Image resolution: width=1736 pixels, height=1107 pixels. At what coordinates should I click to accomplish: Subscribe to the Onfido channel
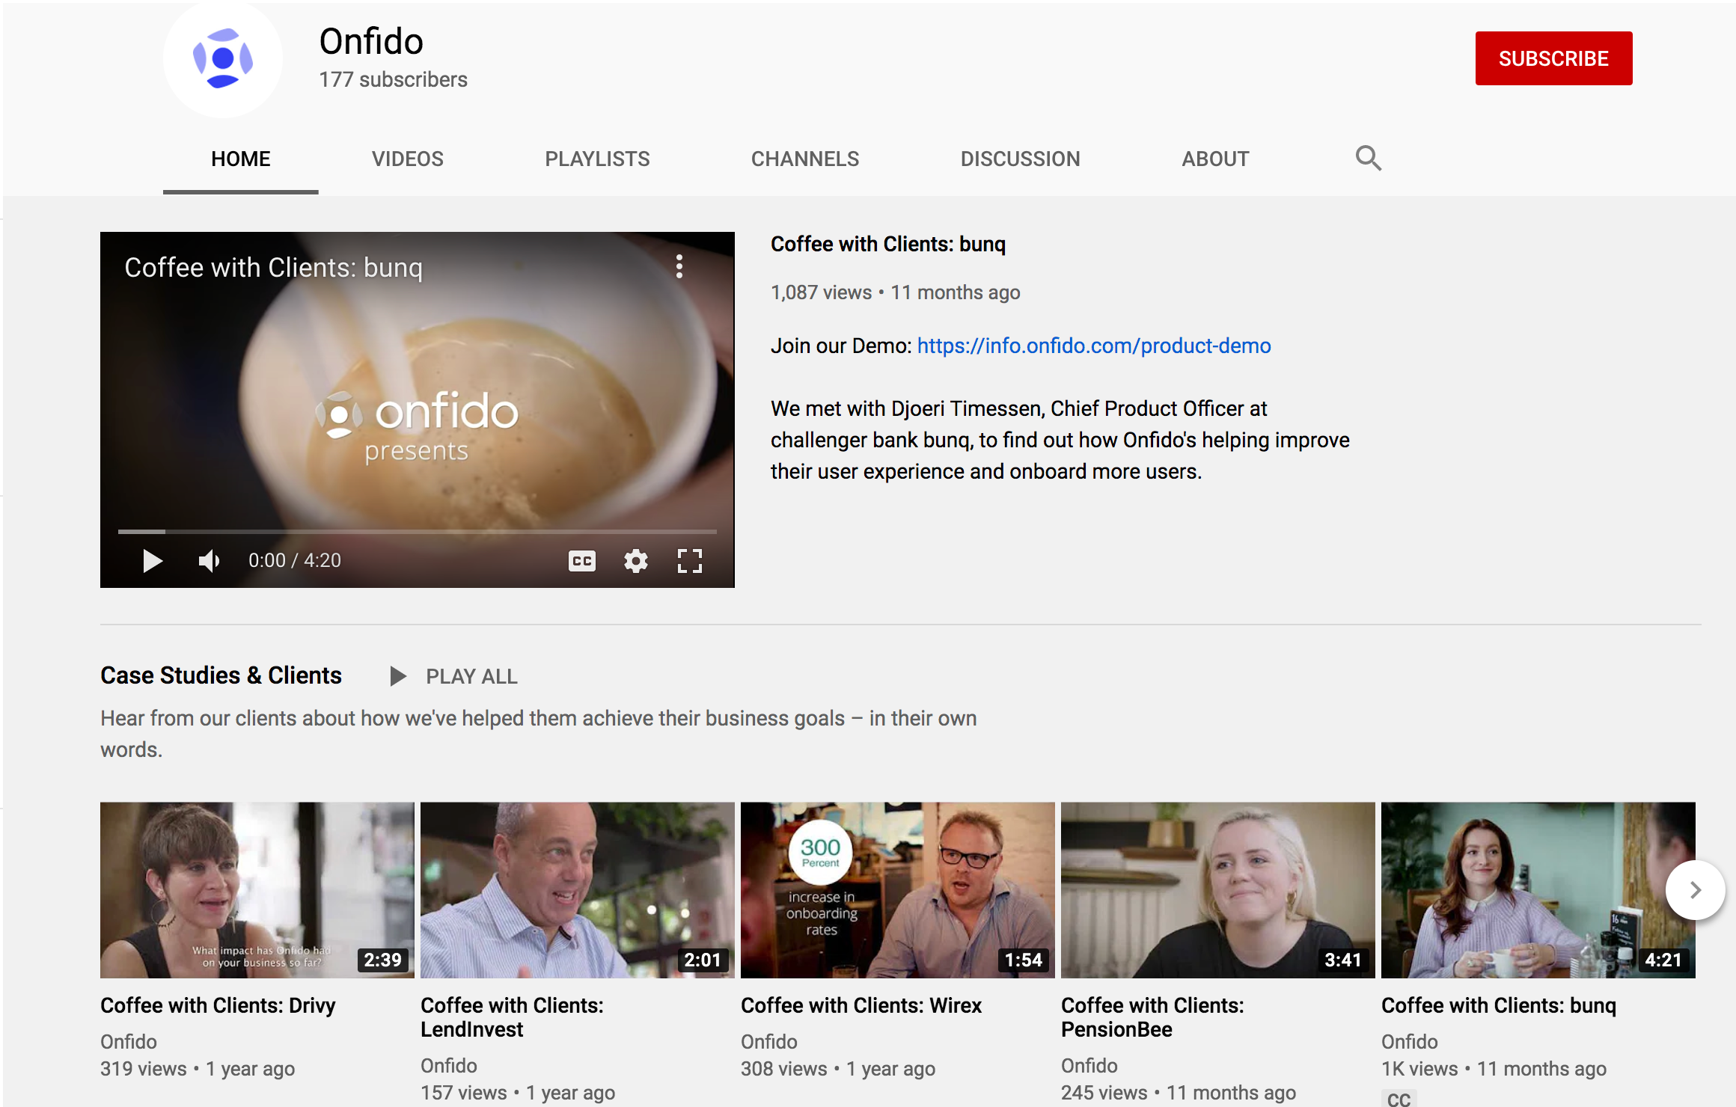1553,58
